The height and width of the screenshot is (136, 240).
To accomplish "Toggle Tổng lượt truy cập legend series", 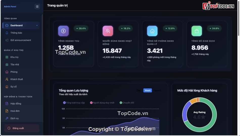I will (74, 103).
